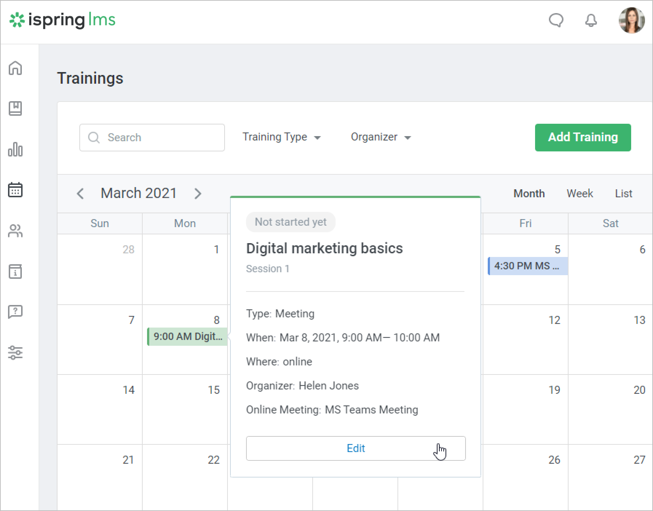Viewport: 653px width, 511px height.
Task: Open the info page icon in sidebar
Action: tap(15, 272)
